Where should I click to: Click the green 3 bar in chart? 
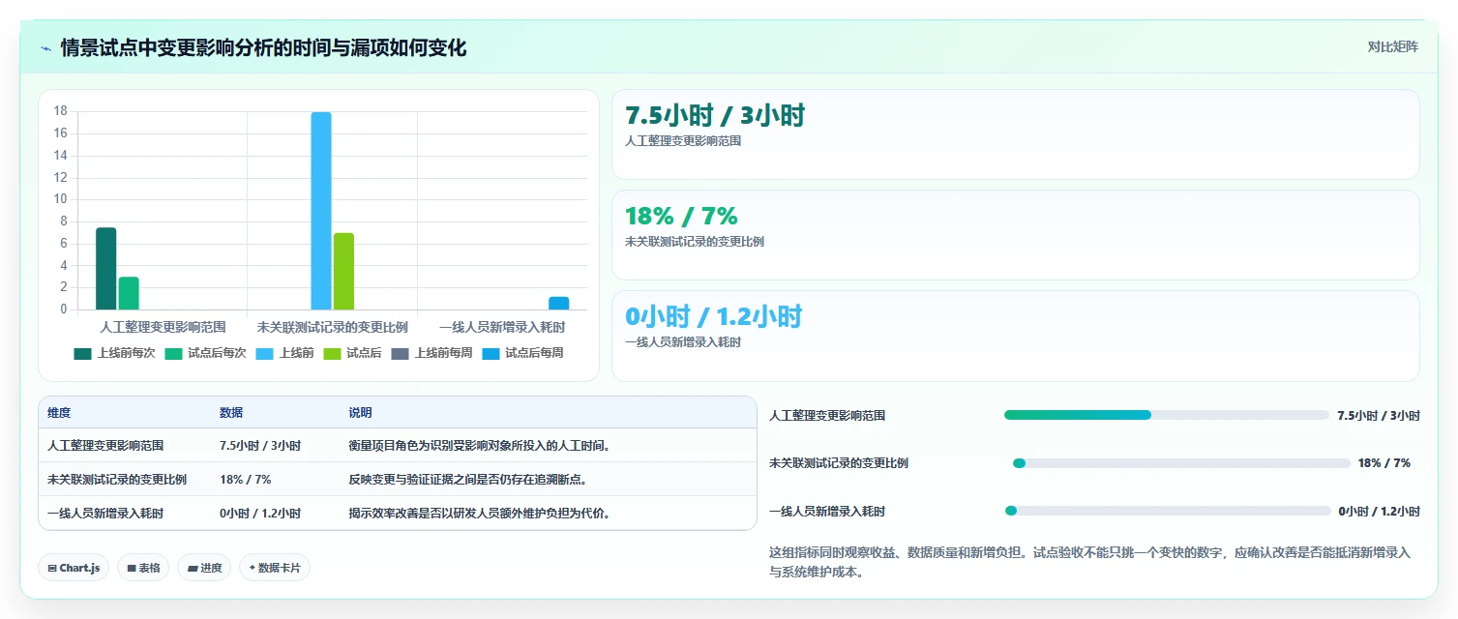(x=129, y=293)
